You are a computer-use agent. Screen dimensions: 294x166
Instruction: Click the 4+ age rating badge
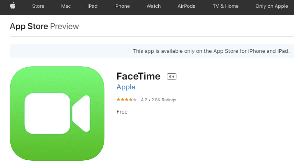point(171,77)
